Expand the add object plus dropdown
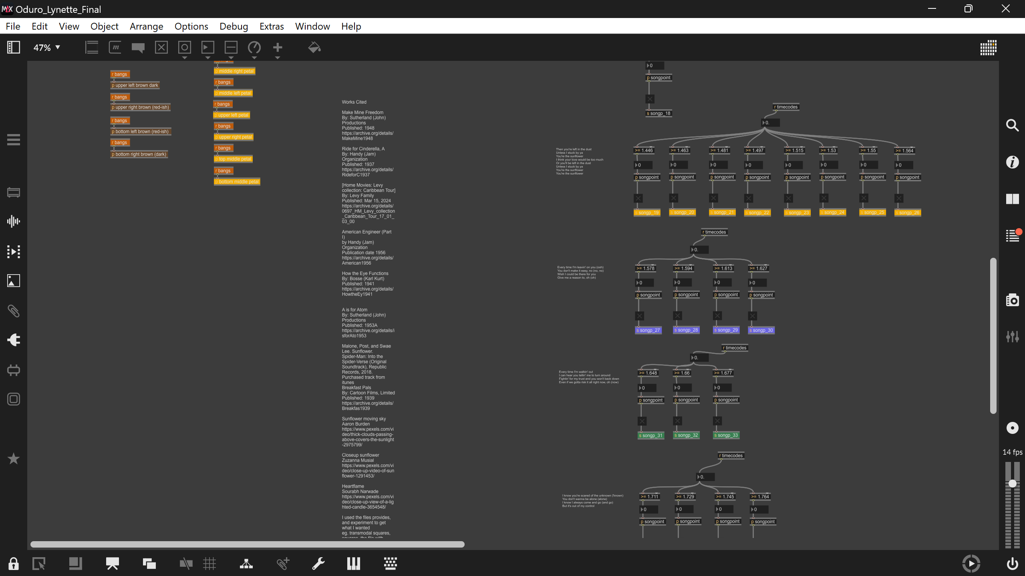The height and width of the screenshot is (576, 1025). 277,58
